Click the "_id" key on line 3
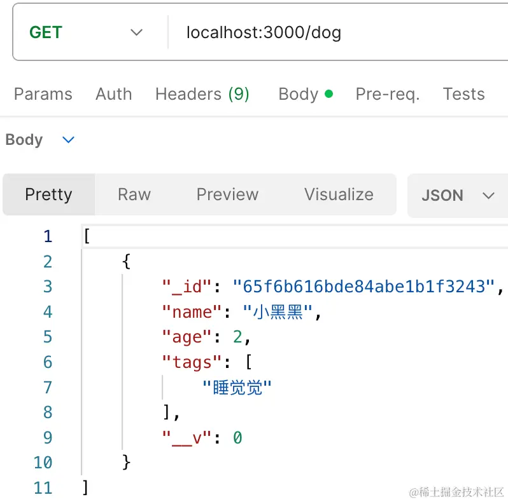This screenshot has height=502, width=508. pos(187,287)
